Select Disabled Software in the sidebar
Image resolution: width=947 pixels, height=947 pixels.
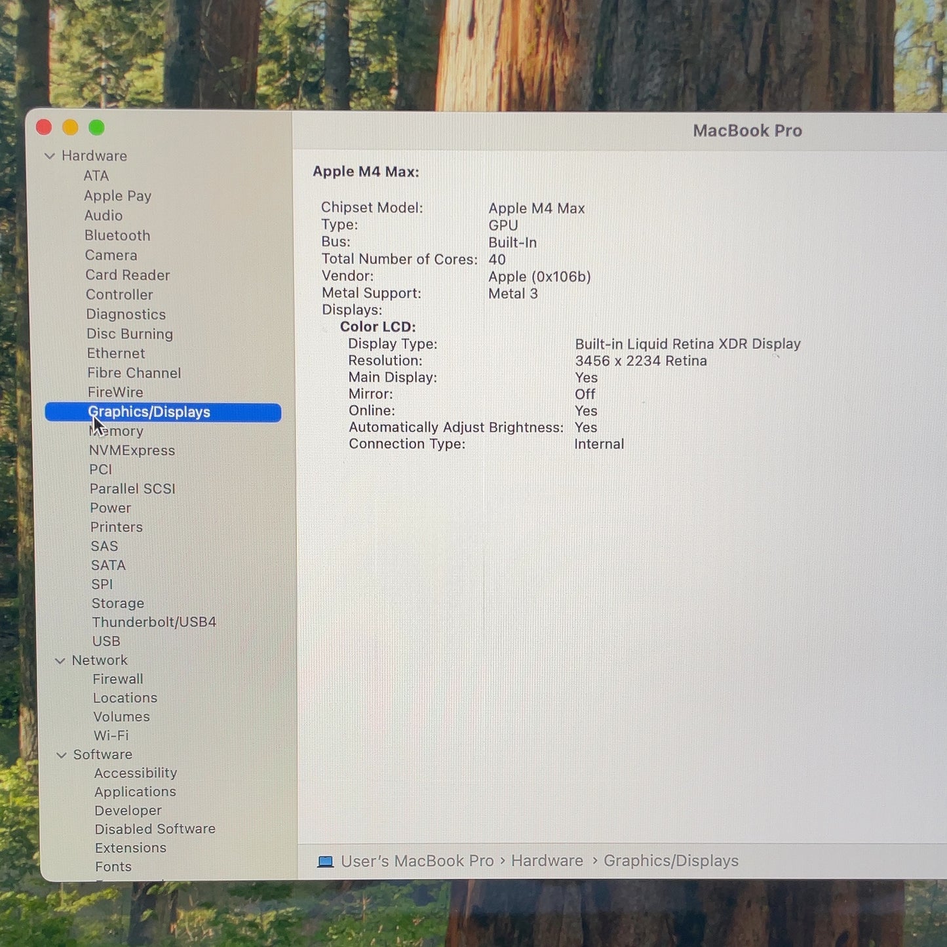(155, 829)
